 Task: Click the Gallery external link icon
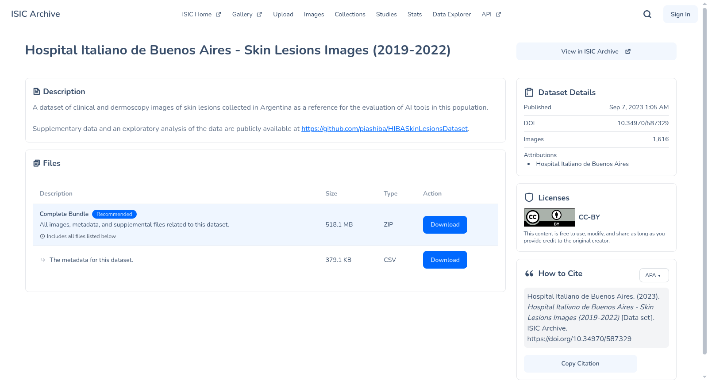coord(259,14)
